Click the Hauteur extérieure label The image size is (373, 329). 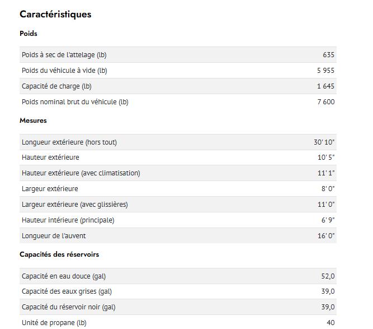[50, 157]
